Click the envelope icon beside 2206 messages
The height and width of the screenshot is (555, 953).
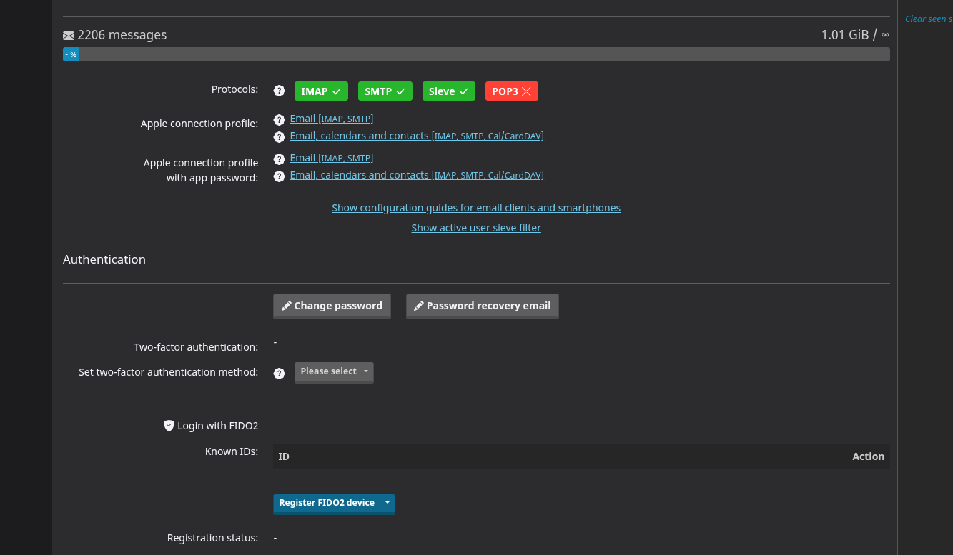coord(69,35)
